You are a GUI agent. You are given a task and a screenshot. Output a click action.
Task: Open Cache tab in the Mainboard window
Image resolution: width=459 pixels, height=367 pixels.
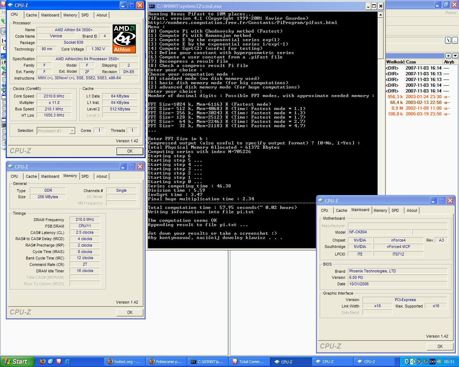341,210
